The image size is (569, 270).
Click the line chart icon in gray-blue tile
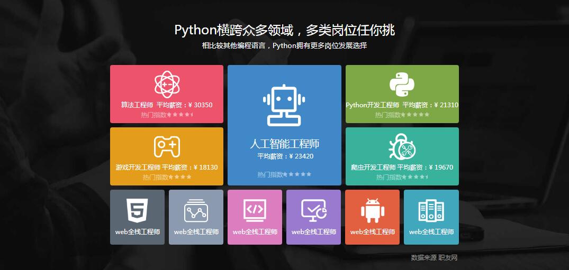[196, 211]
